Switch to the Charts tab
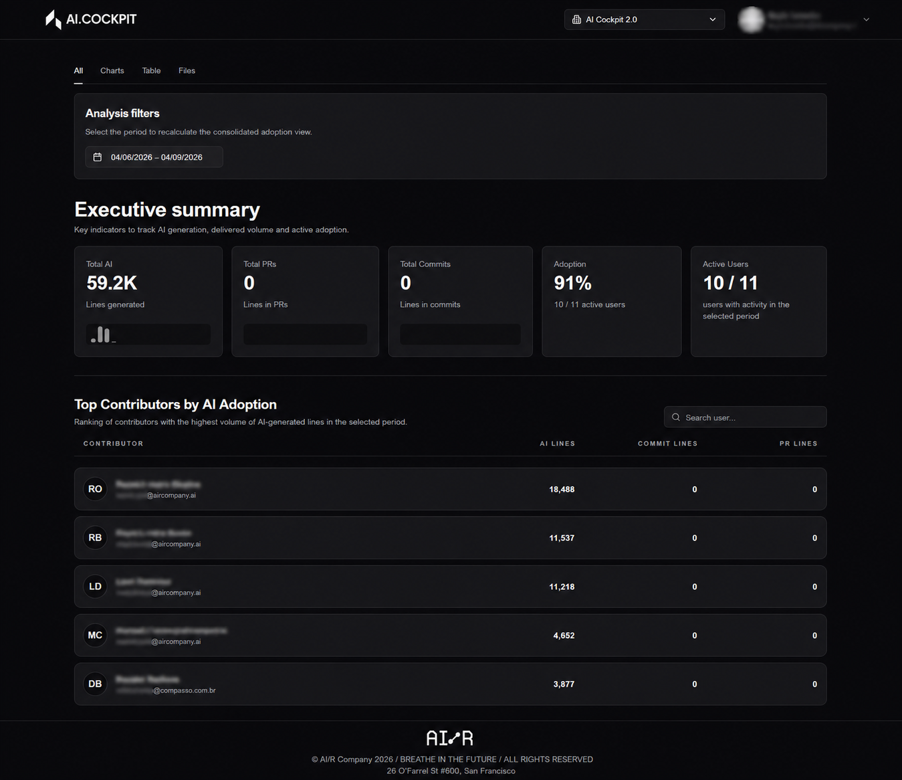Image resolution: width=902 pixels, height=780 pixels. point(112,70)
